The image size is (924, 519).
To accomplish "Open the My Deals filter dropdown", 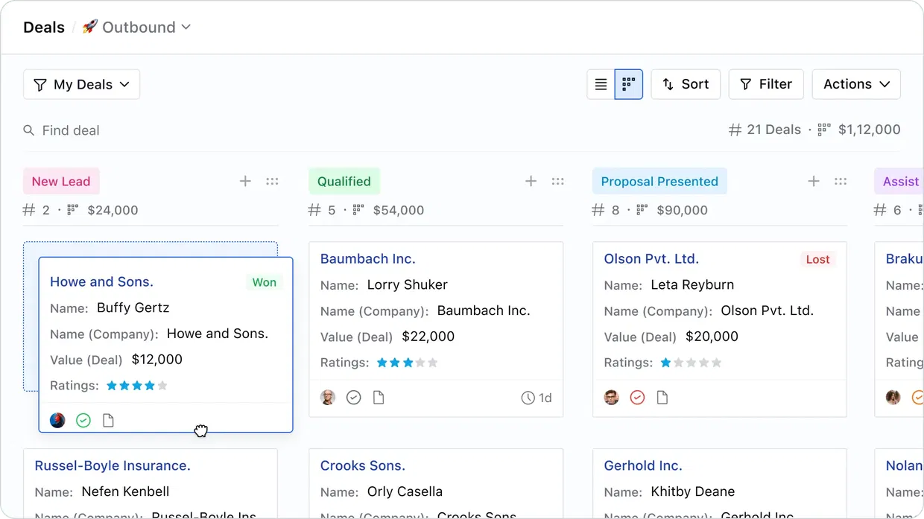I will click(x=80, y=84).
